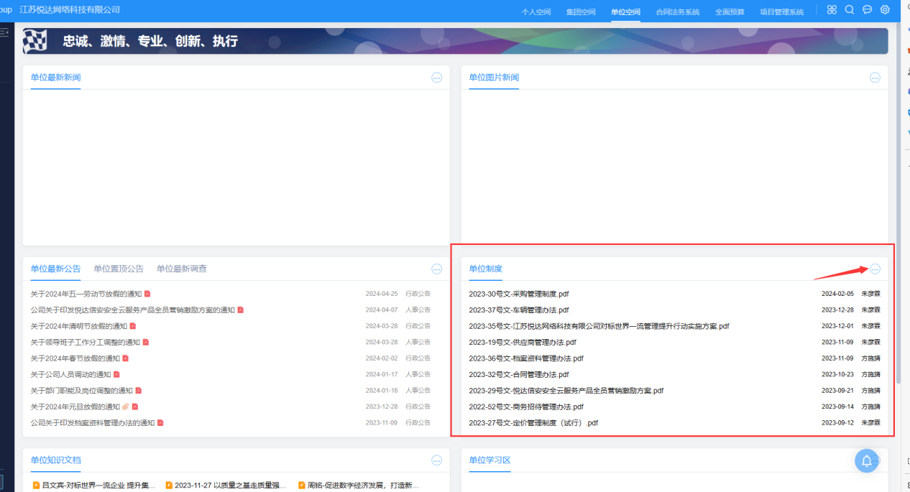
Task: Open 关于2024年五一劳动节放假的通知 announcement
Action: coord(86,294)
